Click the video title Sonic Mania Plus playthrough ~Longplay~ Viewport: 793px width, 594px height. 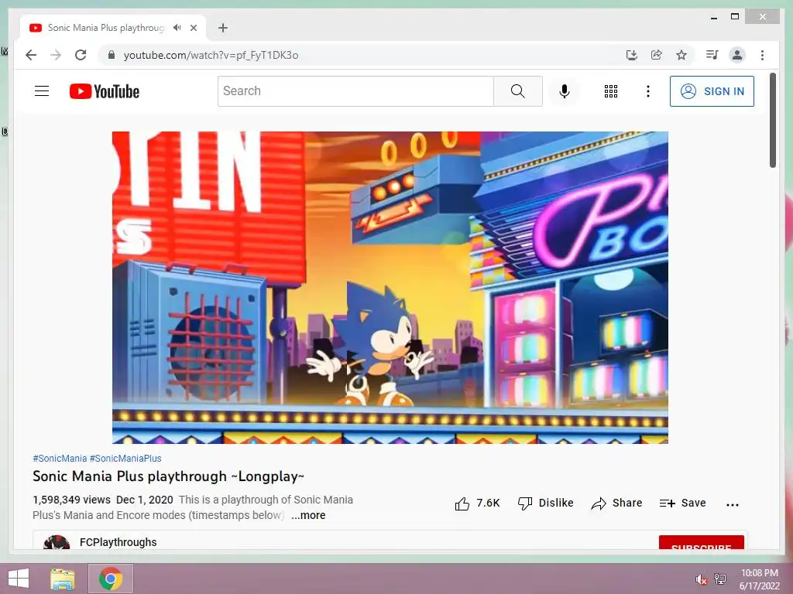pyautogui.click(x=168, y=476)
